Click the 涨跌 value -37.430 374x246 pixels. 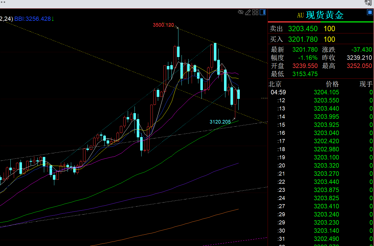click(362, 50)
